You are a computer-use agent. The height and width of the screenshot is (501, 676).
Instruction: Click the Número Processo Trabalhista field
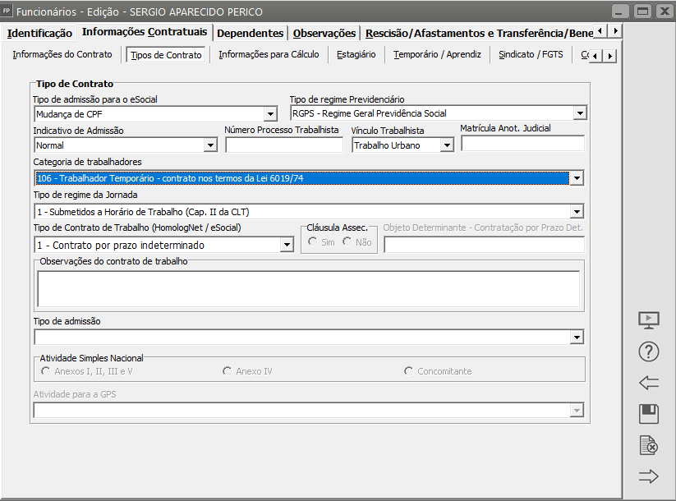283,145
